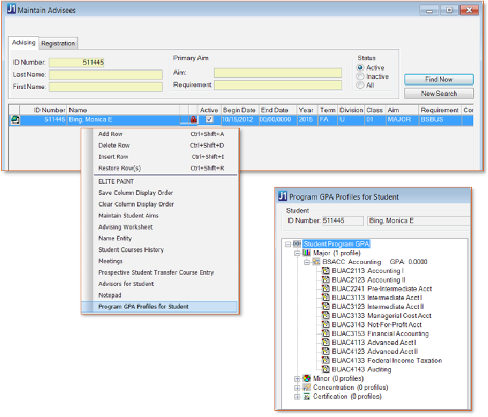Click the BUAC4143 Auditing course icon
Image resolution: width=488 pixels, height=417 pixels.
(325, 369)
